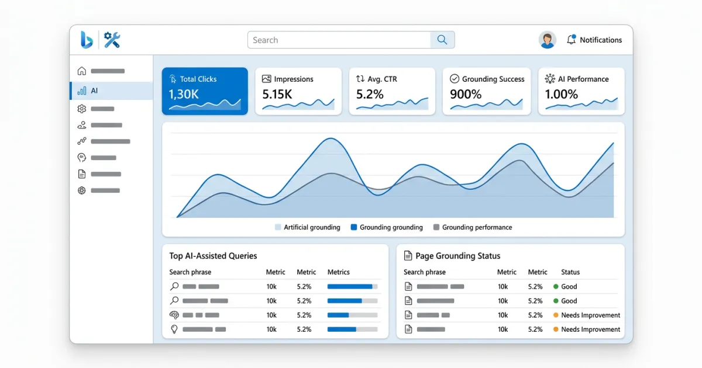Click the brain icon in queries table
The width and height of the screenshot is (702, 368).
point(174,315)
